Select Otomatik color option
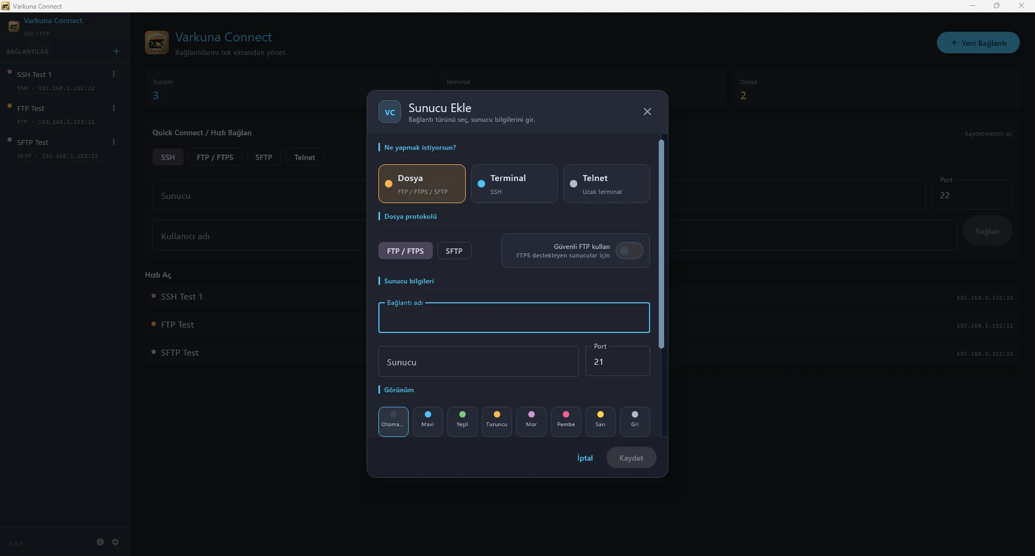Screen dimensions: 1035x556 (x=393, y=421)
